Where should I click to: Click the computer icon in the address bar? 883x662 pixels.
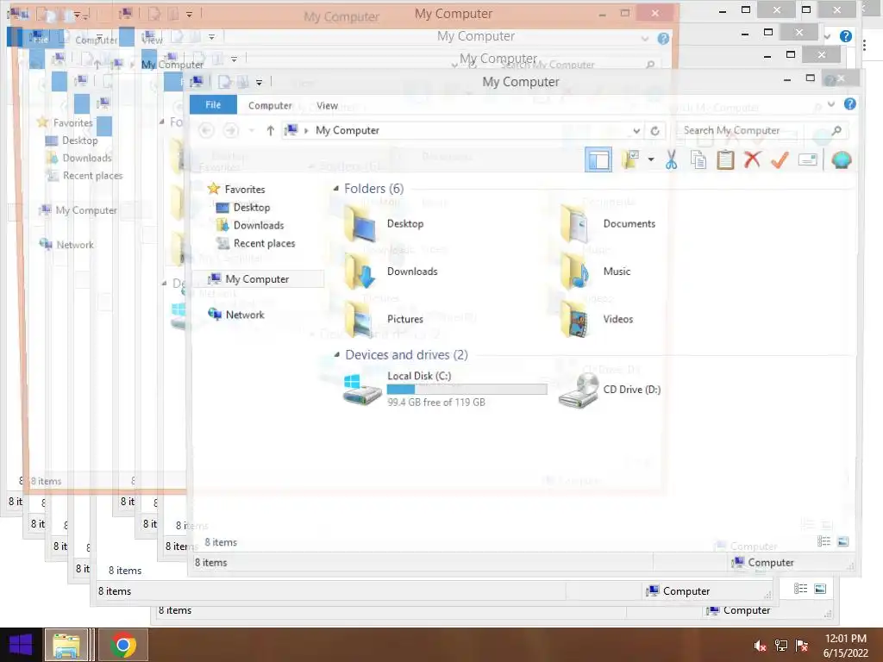pyautogui.click(x=291, y=130)
